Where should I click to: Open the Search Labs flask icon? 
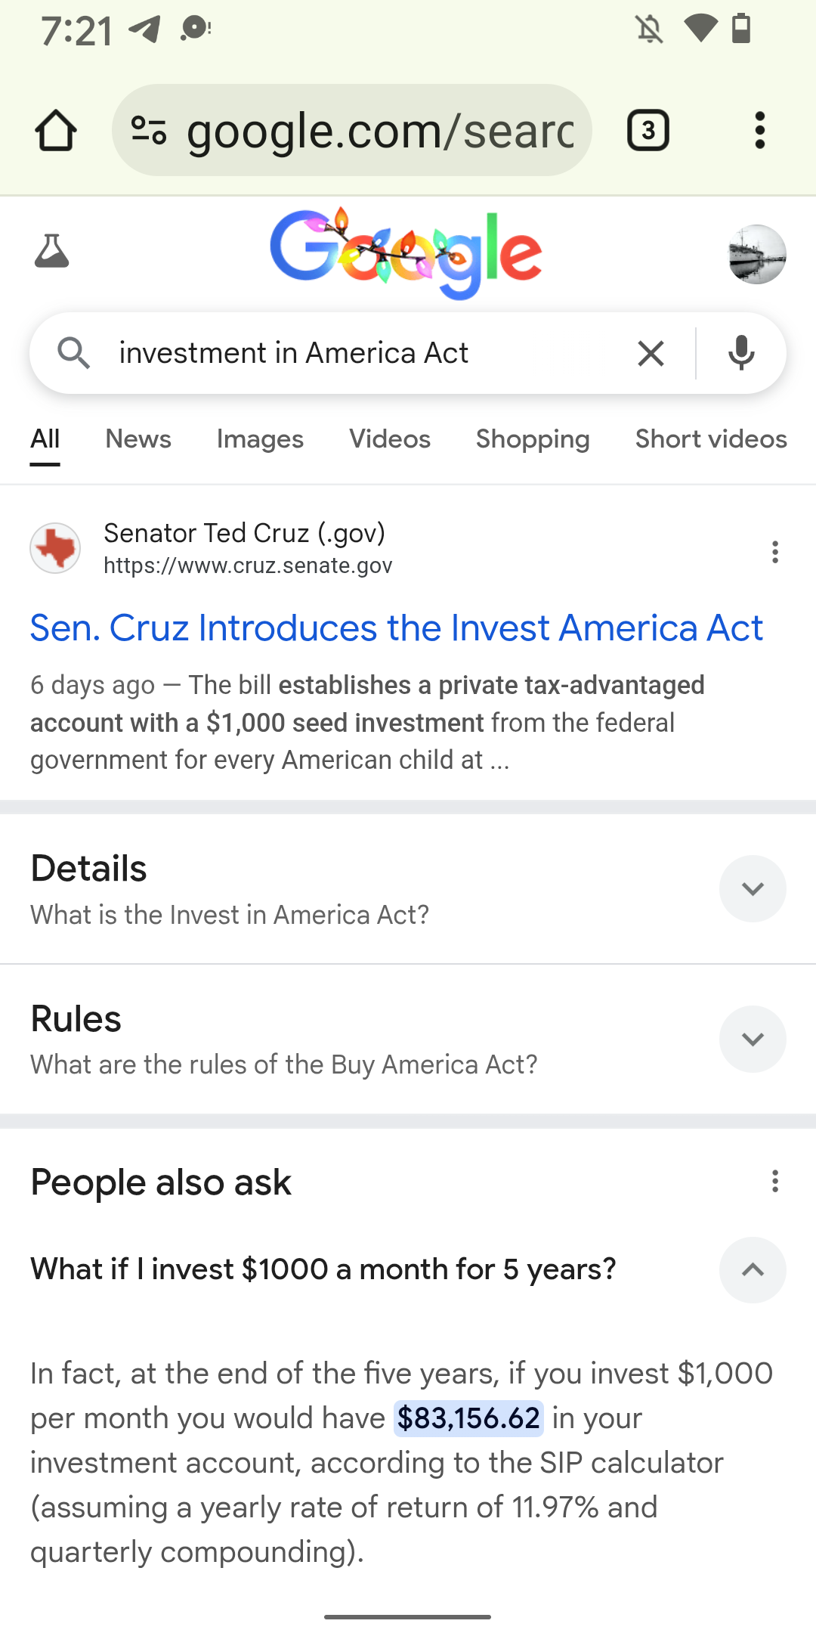coord(52,252)
